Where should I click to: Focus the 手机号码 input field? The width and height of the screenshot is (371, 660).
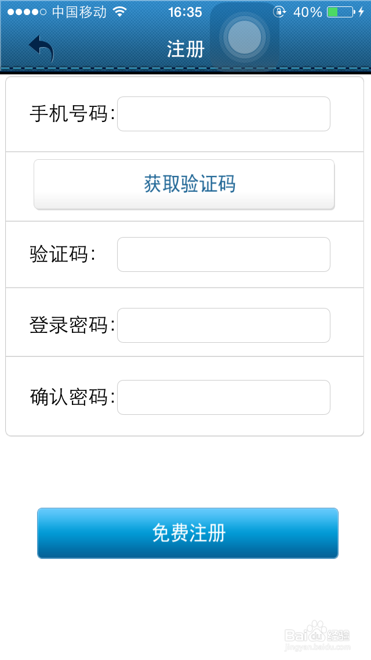tap(224, 114)
